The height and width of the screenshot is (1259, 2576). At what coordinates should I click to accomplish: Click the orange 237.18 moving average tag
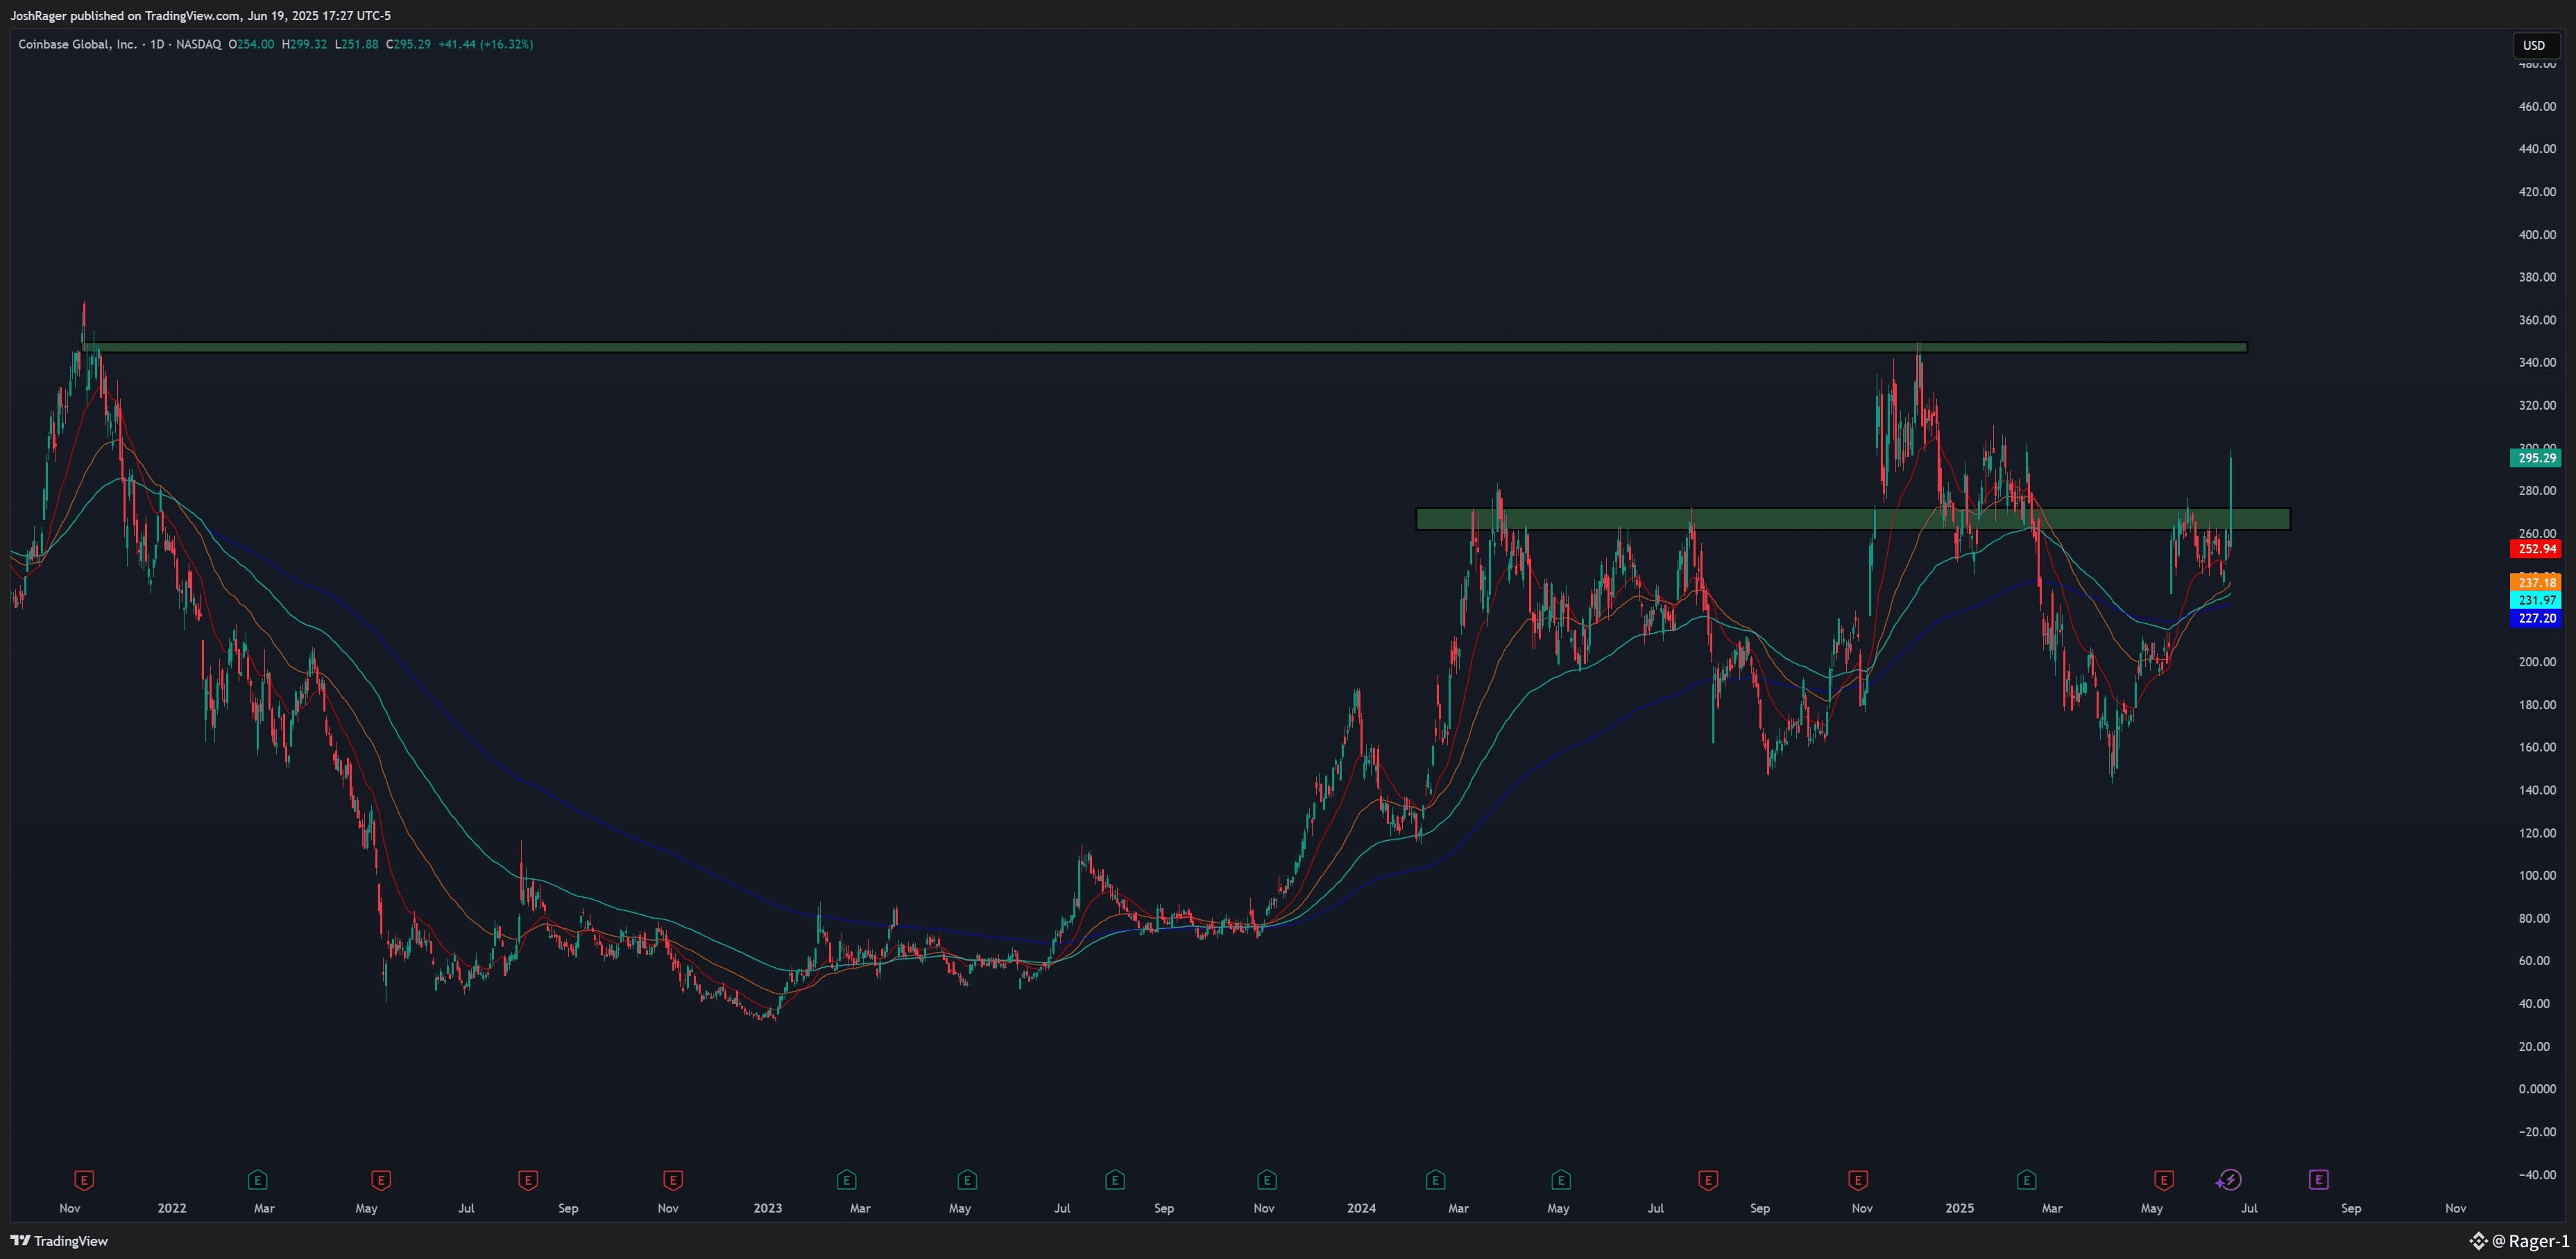click(2535, 582)
